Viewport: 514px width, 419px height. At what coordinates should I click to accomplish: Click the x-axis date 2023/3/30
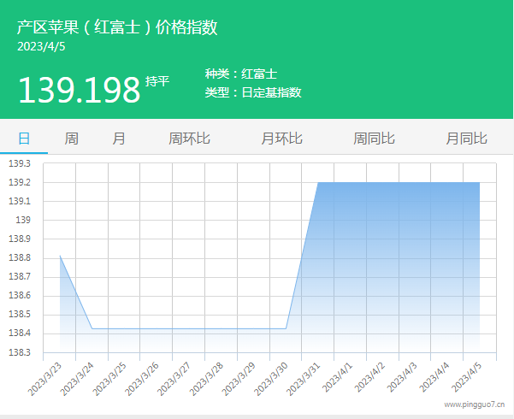click(271, 380)
